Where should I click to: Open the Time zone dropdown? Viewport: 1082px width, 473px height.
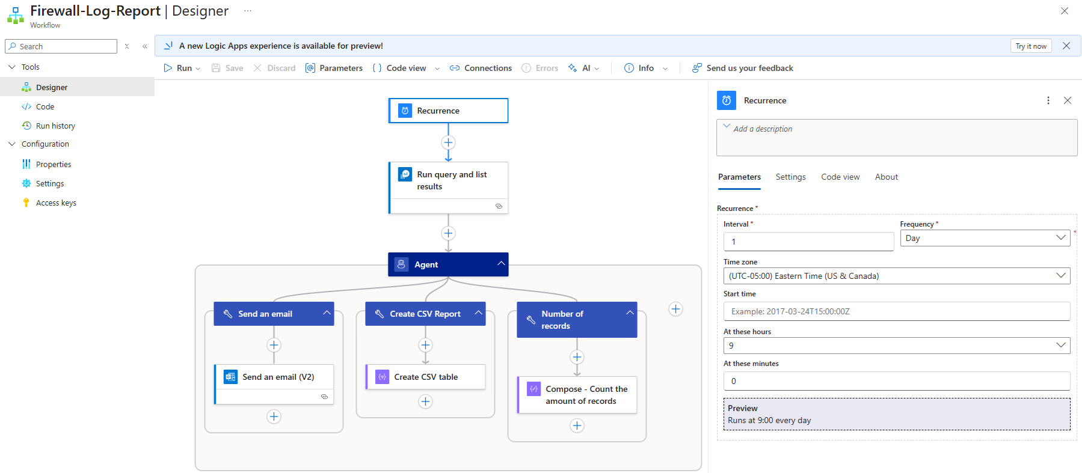pyautogui.click(x=896, y=276)
